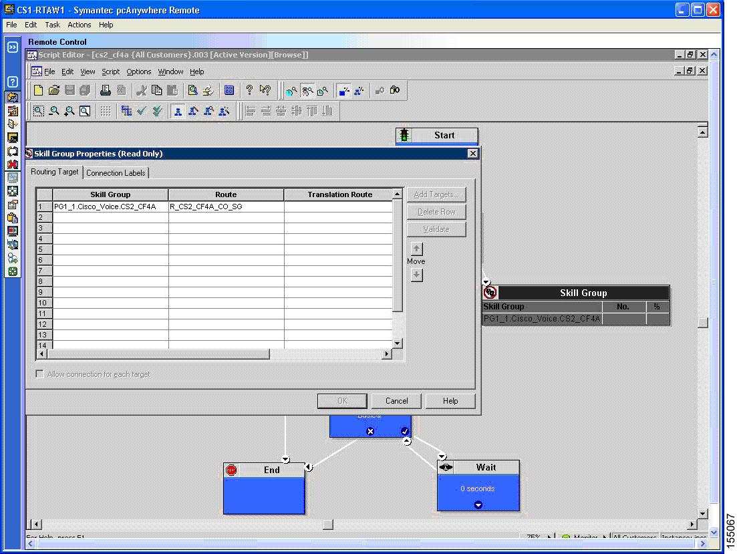Click the Copy icon in toolbar
Viewport: 737px width, 554px height.
[x=157, y=90]
